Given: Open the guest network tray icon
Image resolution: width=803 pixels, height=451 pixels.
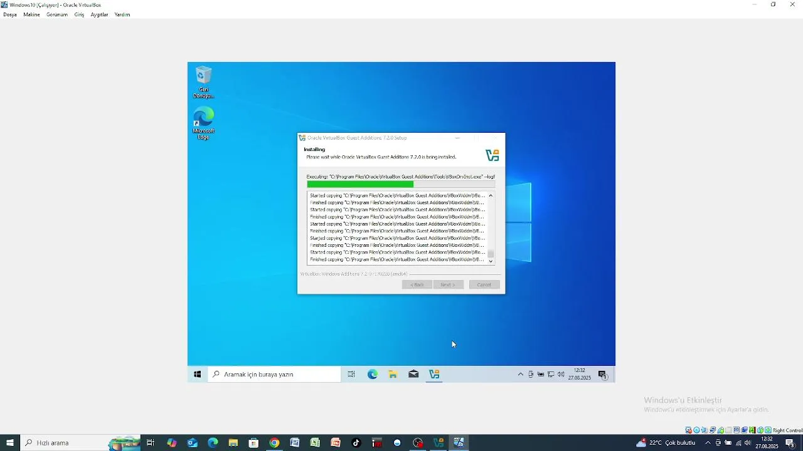Looking at the screenshot, I should (551, 375).
